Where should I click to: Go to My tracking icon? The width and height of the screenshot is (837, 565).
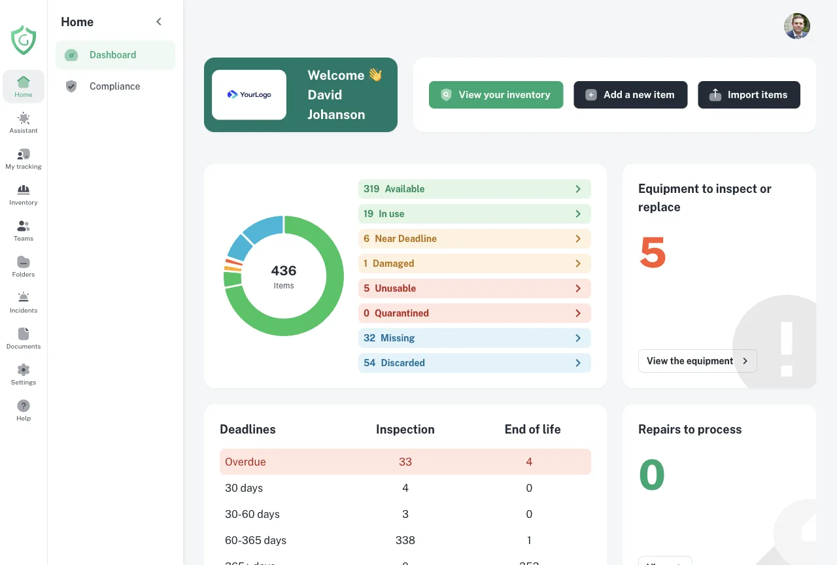[x=24, y=154]
